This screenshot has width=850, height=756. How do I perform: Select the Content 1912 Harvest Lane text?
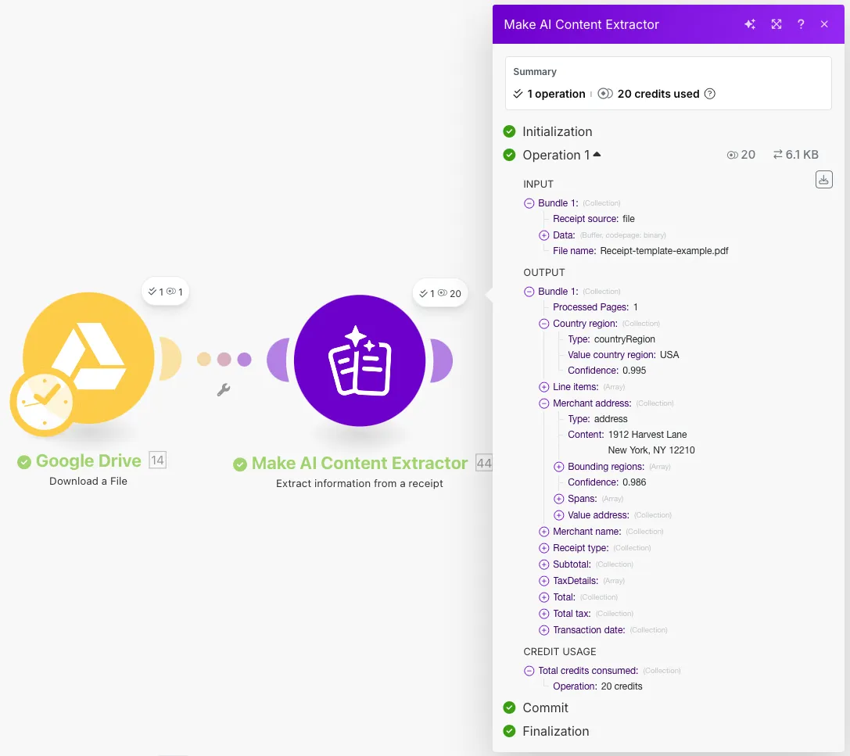coord(647,435)
